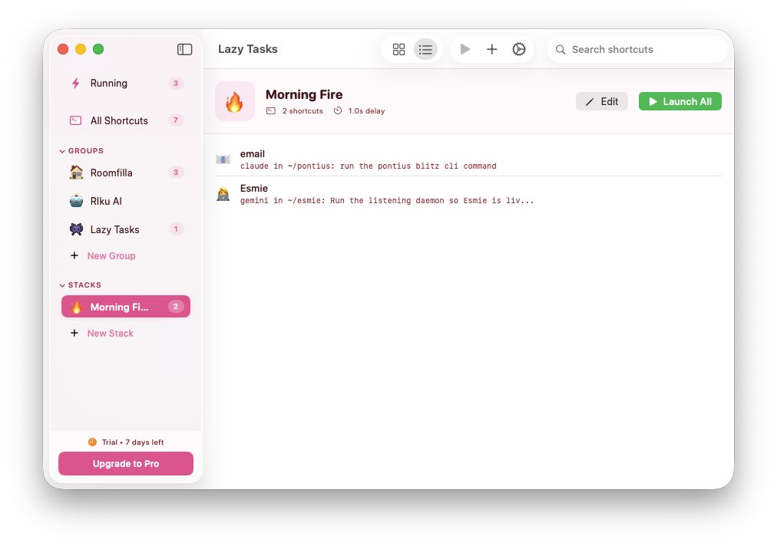
Task: Select the list view icon
Action: 425,49
